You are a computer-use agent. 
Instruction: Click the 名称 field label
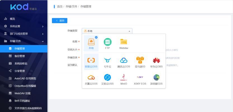point(75,42)
